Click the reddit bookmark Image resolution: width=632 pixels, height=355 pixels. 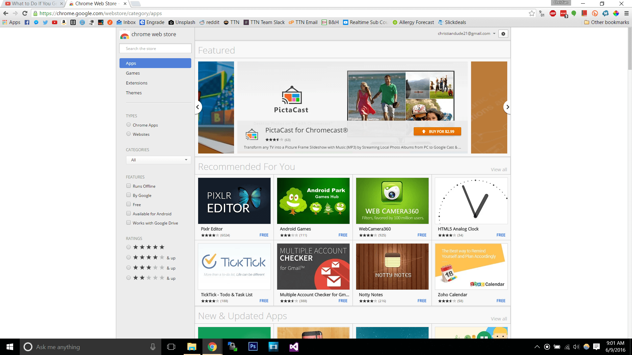[x=209, y=22]
